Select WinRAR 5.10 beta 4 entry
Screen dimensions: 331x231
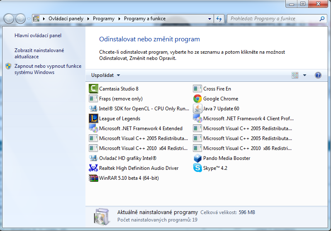[x=124, y=178]
